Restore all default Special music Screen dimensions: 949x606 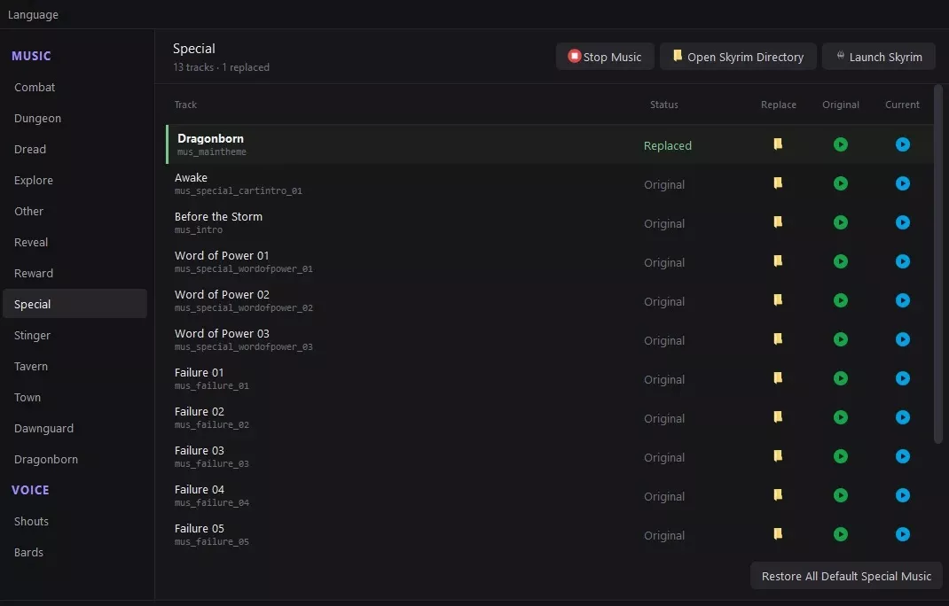click(x=846, y=576)
